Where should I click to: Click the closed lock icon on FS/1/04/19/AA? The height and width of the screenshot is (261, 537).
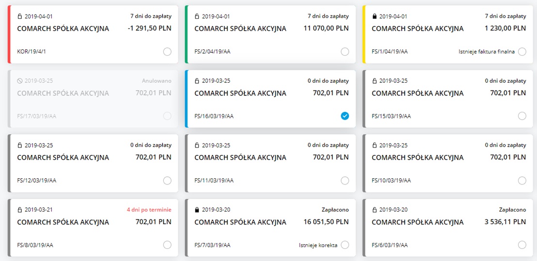pos(374,16)
